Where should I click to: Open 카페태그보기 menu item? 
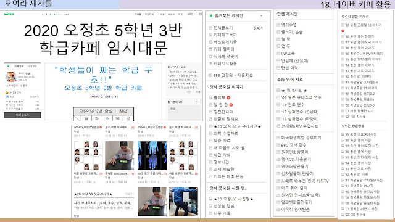click(225, 35)
